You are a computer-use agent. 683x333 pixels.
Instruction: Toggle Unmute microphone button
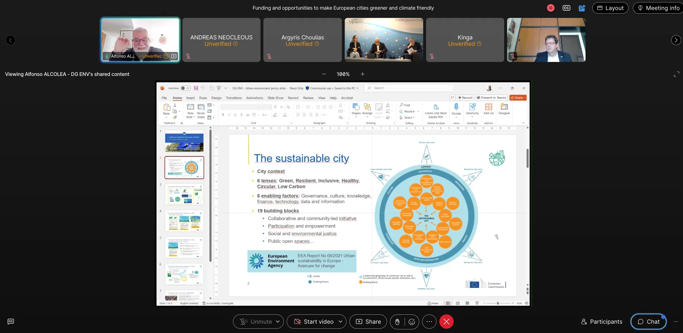coord(256,322)
